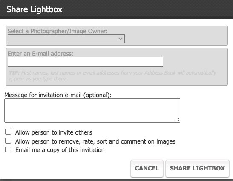Image resolution: width=233 pixels, height=181 pixels.
Task: Enable Allow person to invite others checkbox
Action: click(x=8, y=132)
